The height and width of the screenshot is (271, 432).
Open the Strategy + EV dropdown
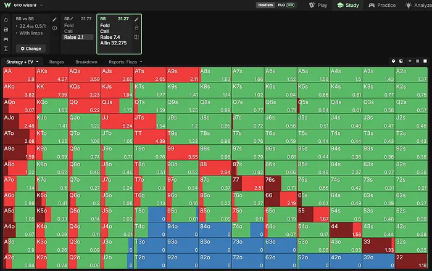coord(22,62)
